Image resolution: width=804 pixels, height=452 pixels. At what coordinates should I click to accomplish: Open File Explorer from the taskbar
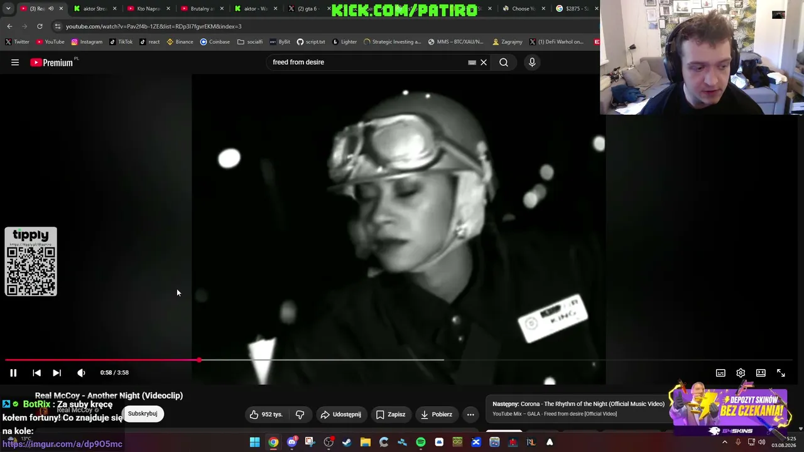point(365,443)
